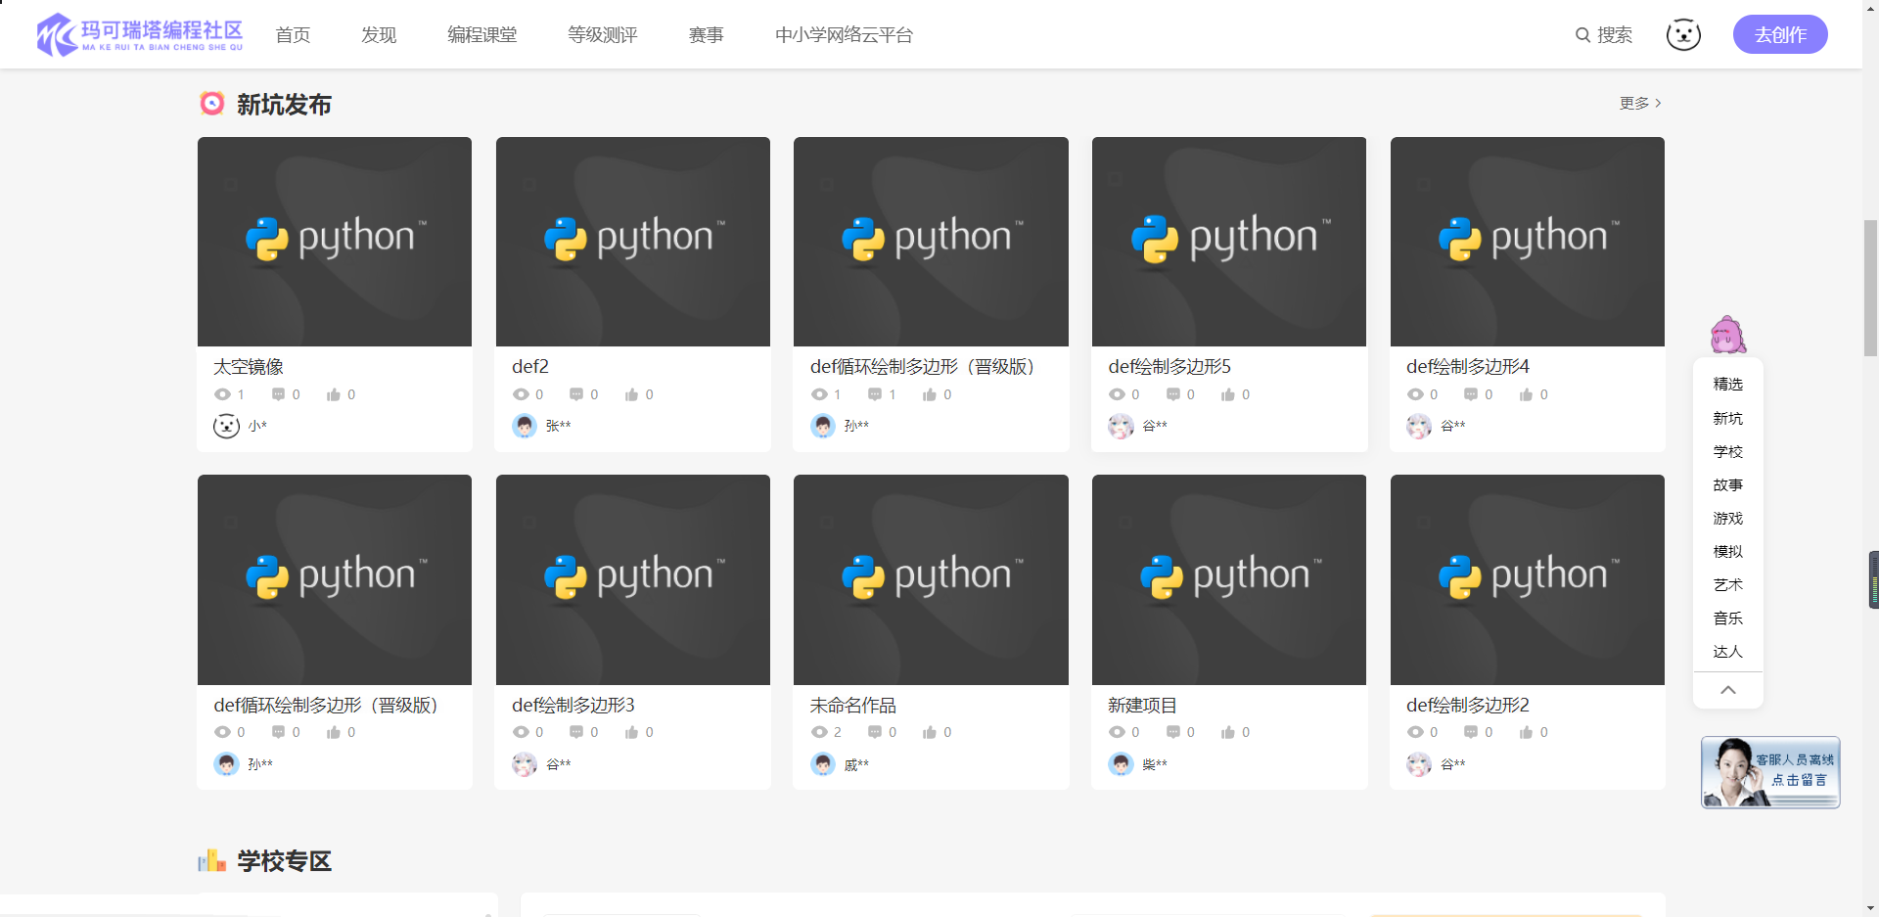Open the def2 project thumbnail
The width and height of the screenshot is (1879, 917).
click(x=633, y=242)
